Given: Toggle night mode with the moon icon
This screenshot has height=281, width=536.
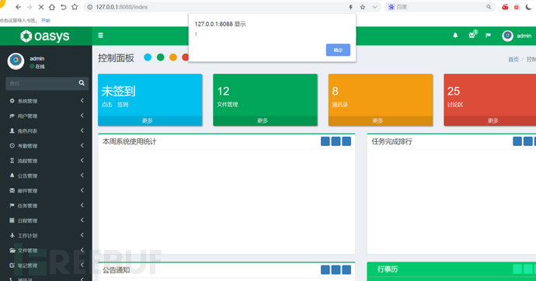Looking at the screenshot, I should coord(528,7).
